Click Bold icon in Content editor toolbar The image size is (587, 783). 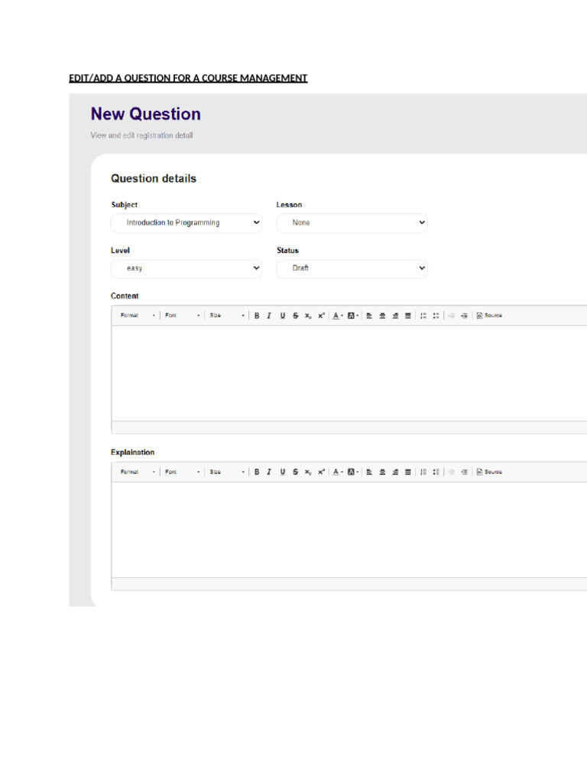(257, 316)
